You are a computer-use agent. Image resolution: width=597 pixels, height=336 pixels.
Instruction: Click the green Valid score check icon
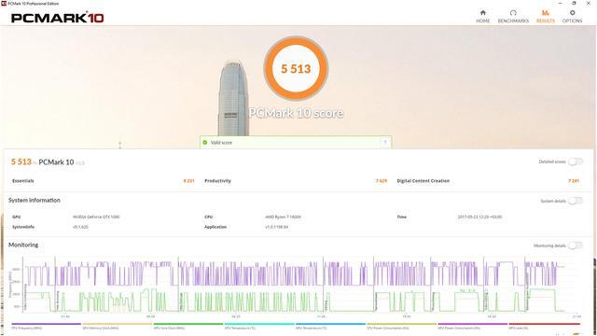coord(205,143)
